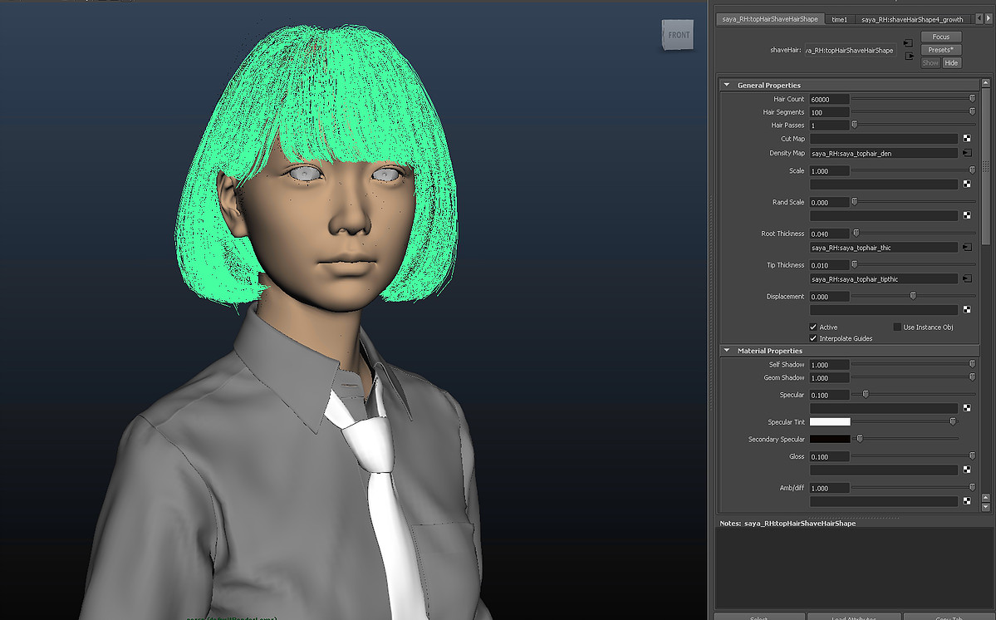Image resolution: width=996 pixels, height=620 pixels.
Task: Click the FRONT view cube
Action: [678, 35]
